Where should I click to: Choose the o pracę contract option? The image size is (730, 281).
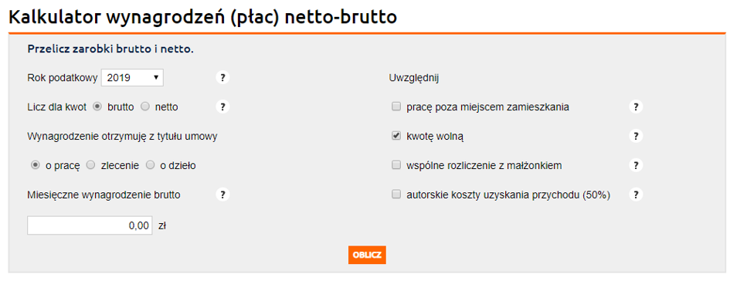tap(35, 165)
